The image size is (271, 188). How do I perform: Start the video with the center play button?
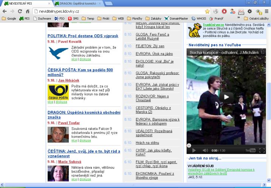pyautogui.click(x=226, y=97)
